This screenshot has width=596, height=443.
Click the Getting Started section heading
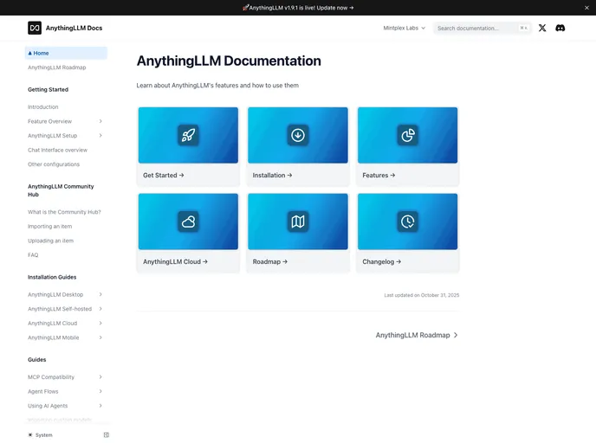tap(48, 90)
